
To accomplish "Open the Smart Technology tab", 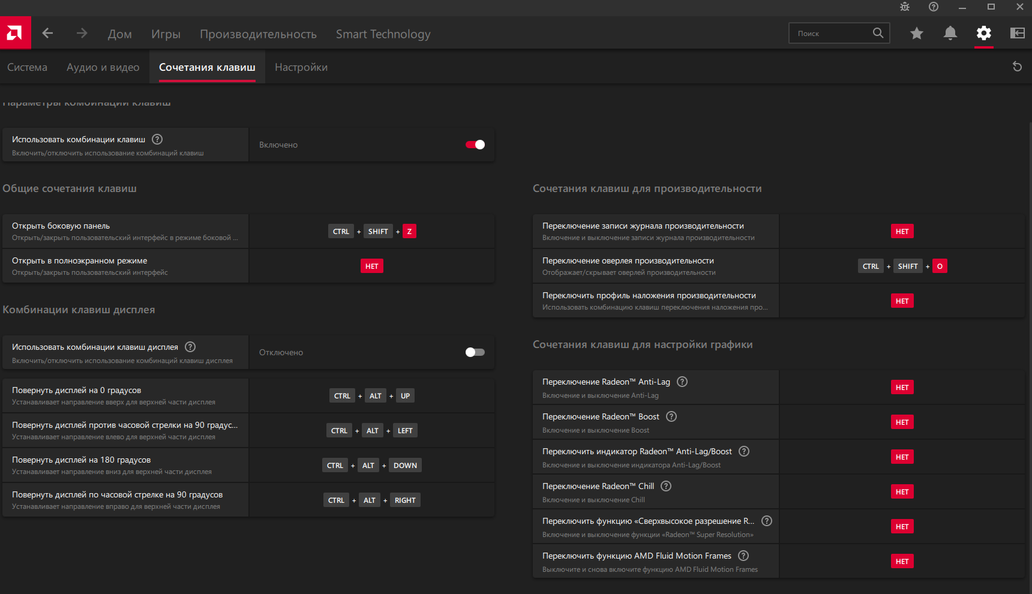I will point(383,34).
